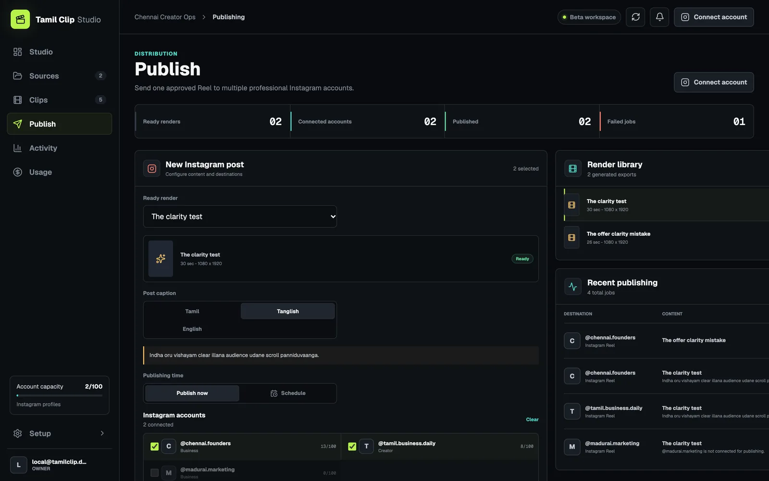Open the Activity page

click(60, 148)
